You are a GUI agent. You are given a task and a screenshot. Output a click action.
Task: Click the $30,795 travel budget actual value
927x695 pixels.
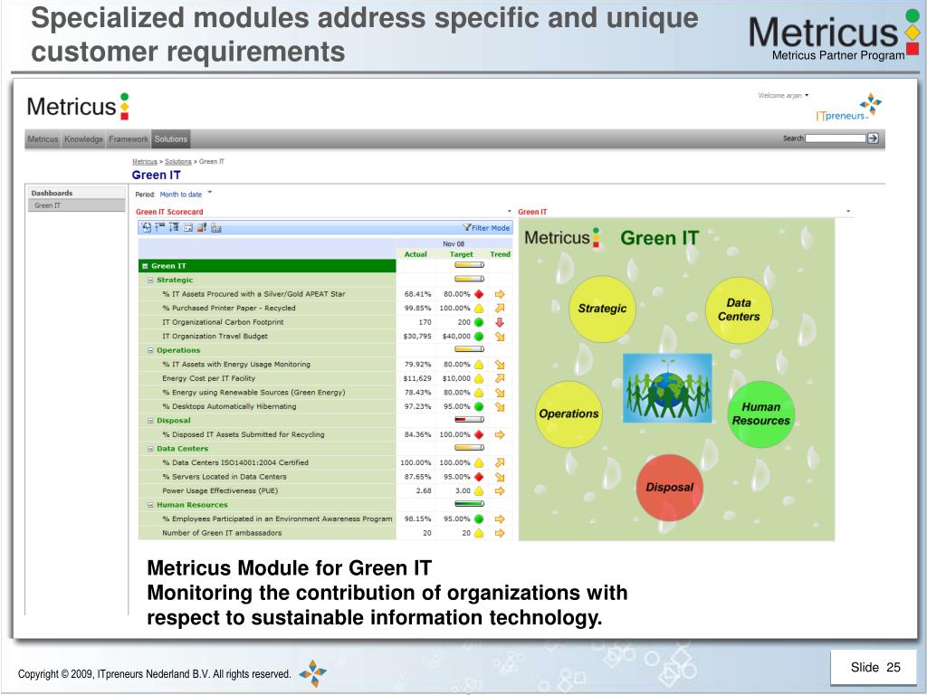(417, 337)
